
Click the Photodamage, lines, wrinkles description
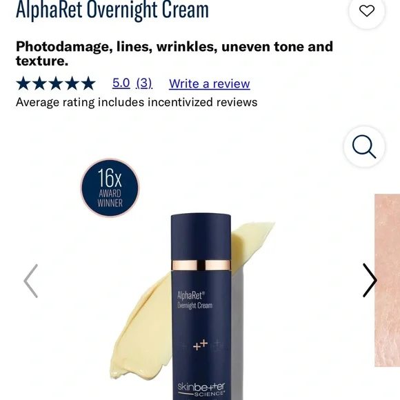pos(174,54)
